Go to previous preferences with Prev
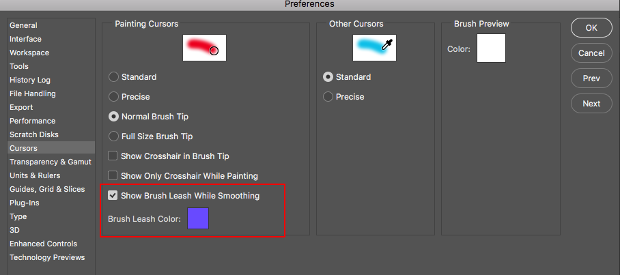Screen dimensions: 620x275 [x=591, y=78]
